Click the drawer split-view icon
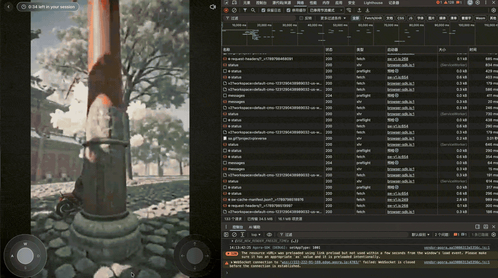The image size is (498, 278). pos(478,227)
